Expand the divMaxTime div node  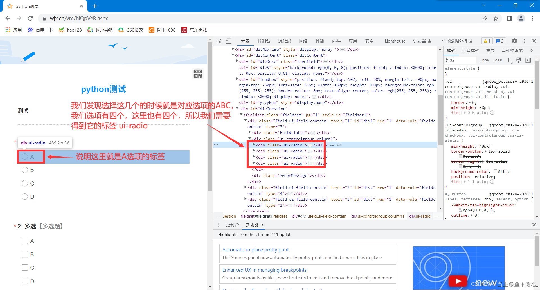233,49
